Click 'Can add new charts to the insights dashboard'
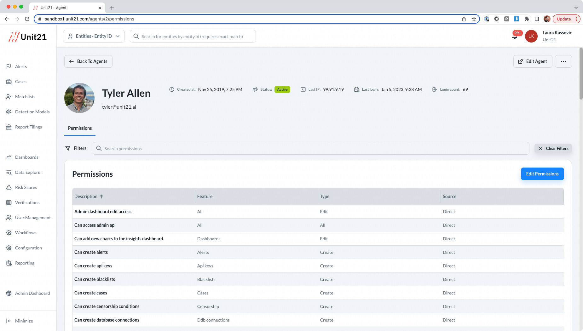583x331 pixels. 119,239
